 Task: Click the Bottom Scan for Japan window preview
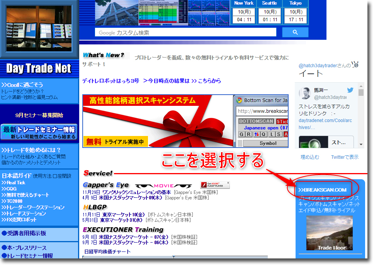click(x=261, y=121)
